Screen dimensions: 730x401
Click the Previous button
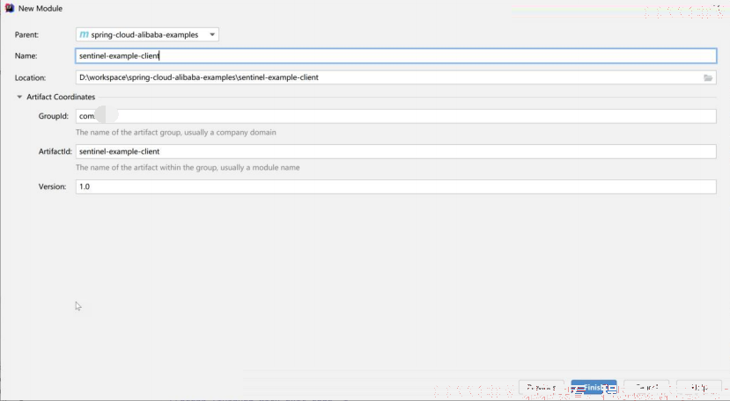tap(542, 387)
